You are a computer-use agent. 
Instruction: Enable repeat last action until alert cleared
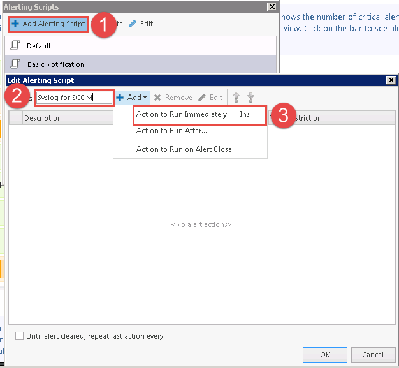pyautogui.click(x=19, y=336)
